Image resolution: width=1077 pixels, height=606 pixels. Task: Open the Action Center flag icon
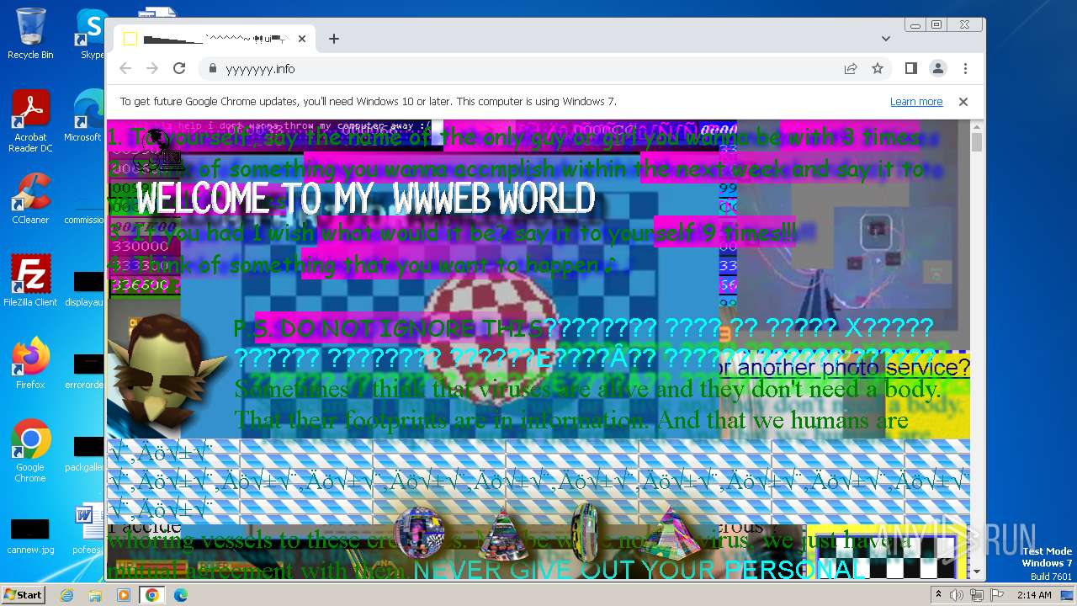tap(995, 595)
